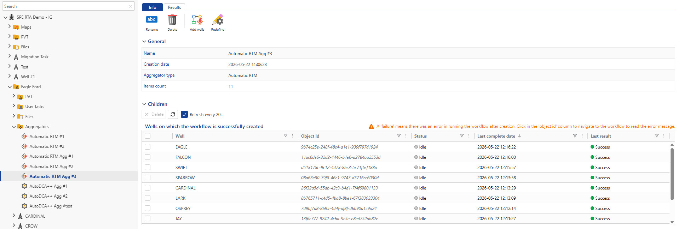Select the Info tab

153,7
